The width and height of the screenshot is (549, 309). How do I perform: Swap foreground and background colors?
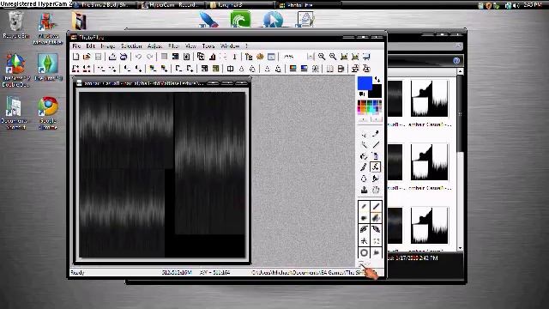pos(377,80)
